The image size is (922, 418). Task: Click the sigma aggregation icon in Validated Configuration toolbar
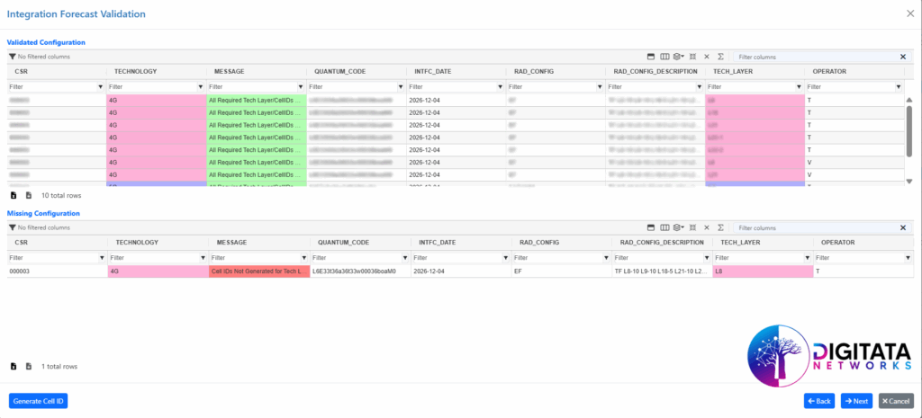point(720,57)
